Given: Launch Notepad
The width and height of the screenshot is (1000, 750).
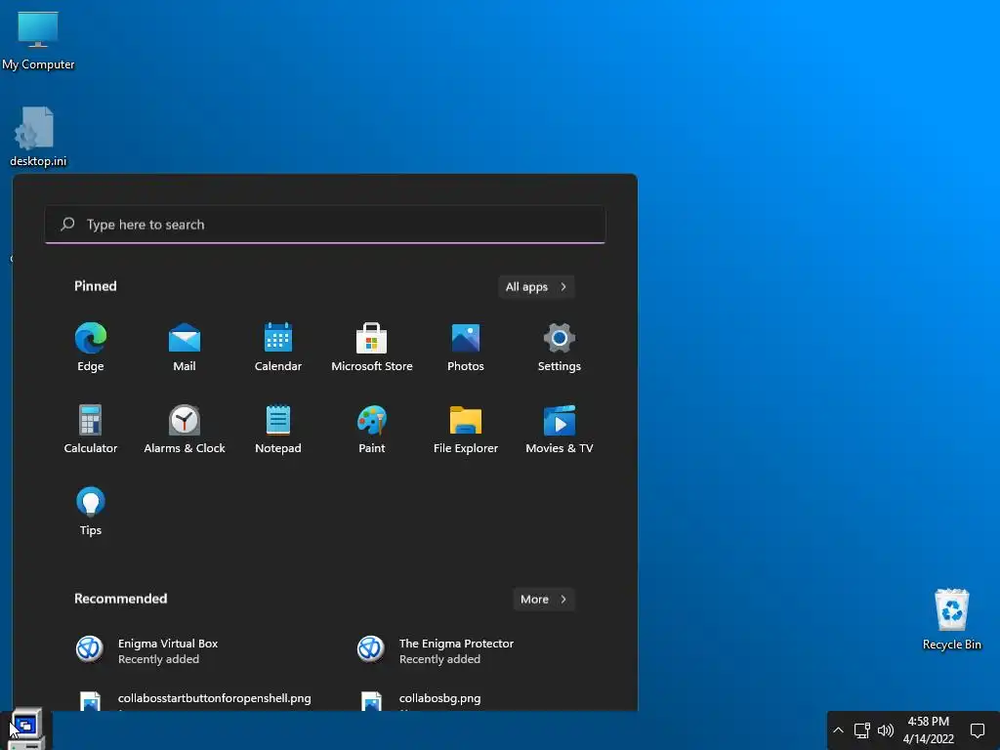Looking at the screenshot, I should point(278,430).
